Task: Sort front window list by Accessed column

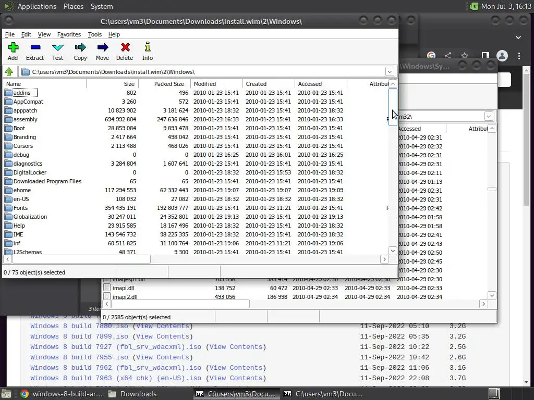Action: [321, 84]
